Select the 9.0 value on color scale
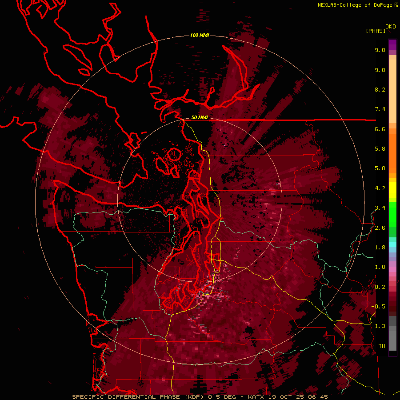The width and height of the screenshot is (400, 400). click(380, 70)
